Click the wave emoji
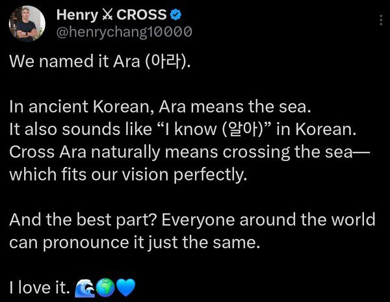 point(85,286)
